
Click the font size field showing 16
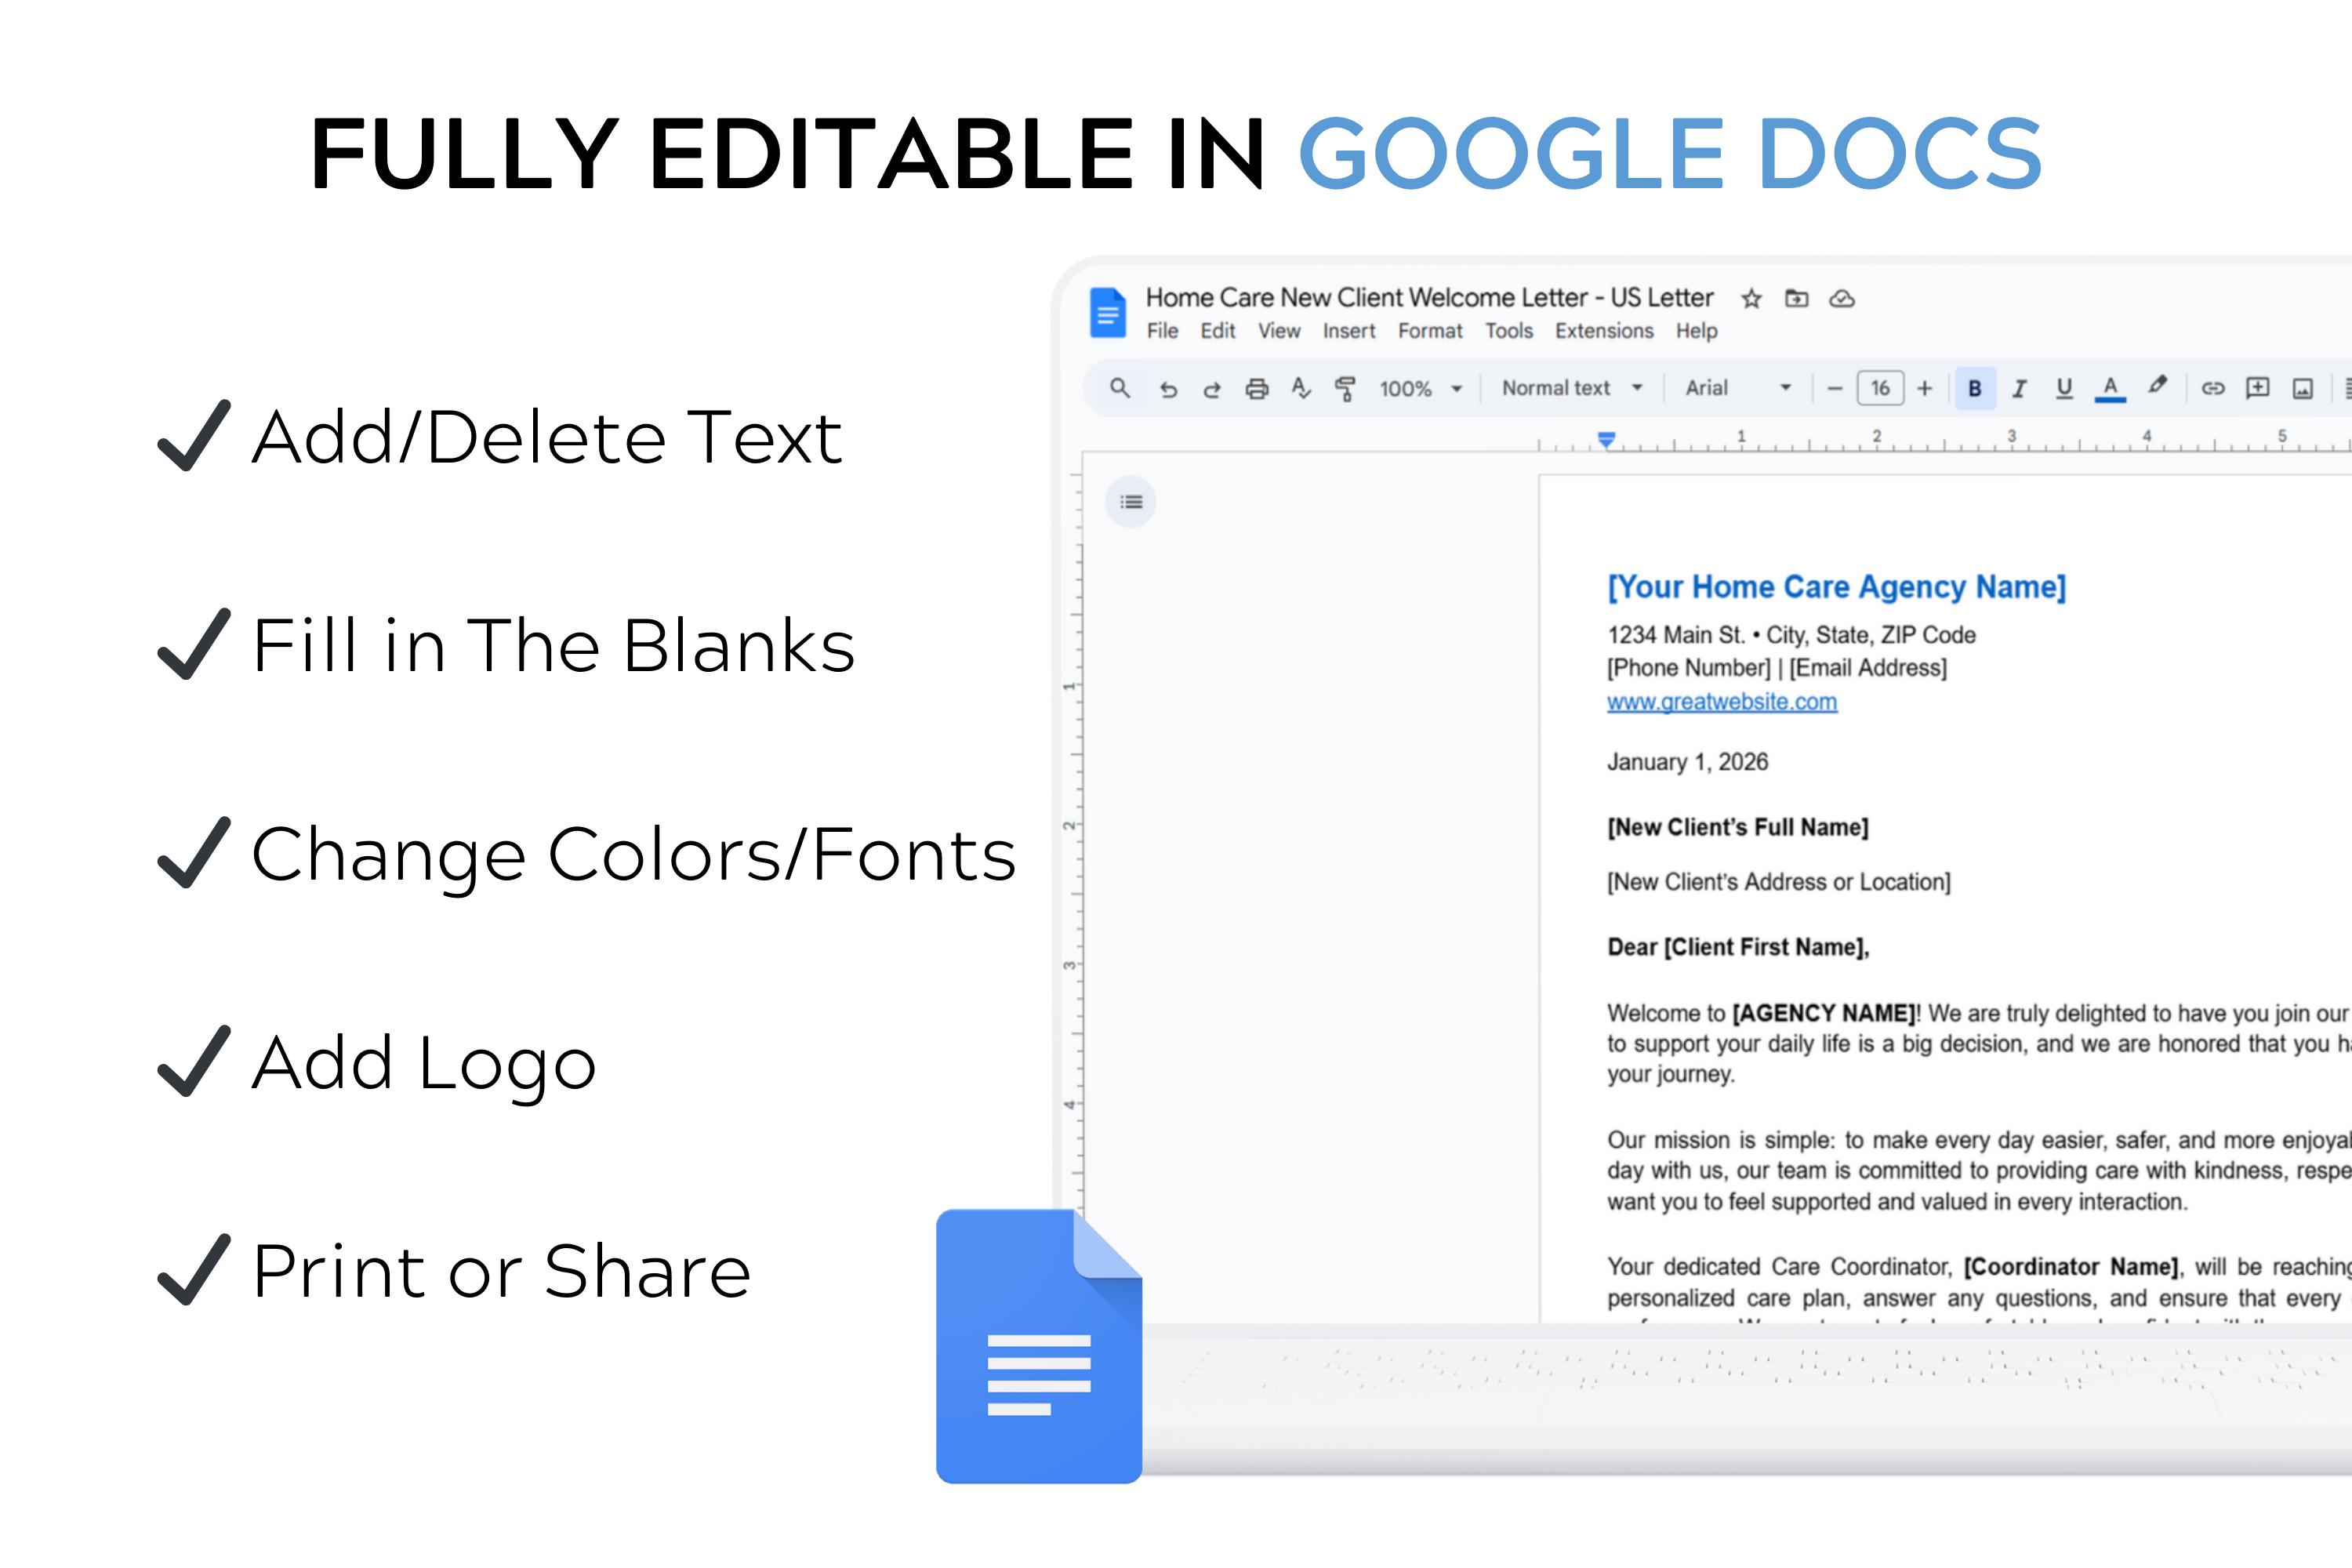(x=1880, y=388)
